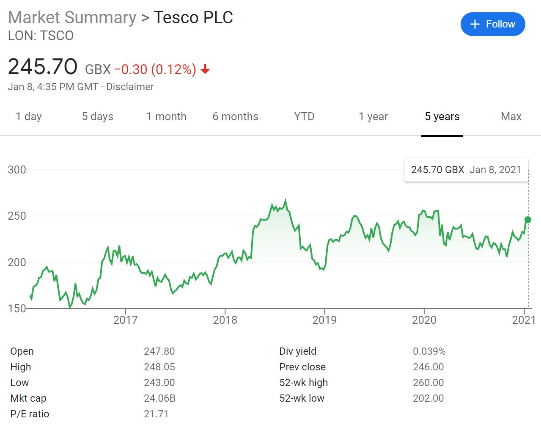Select the Tesco PLC heading text

point(193,17)
